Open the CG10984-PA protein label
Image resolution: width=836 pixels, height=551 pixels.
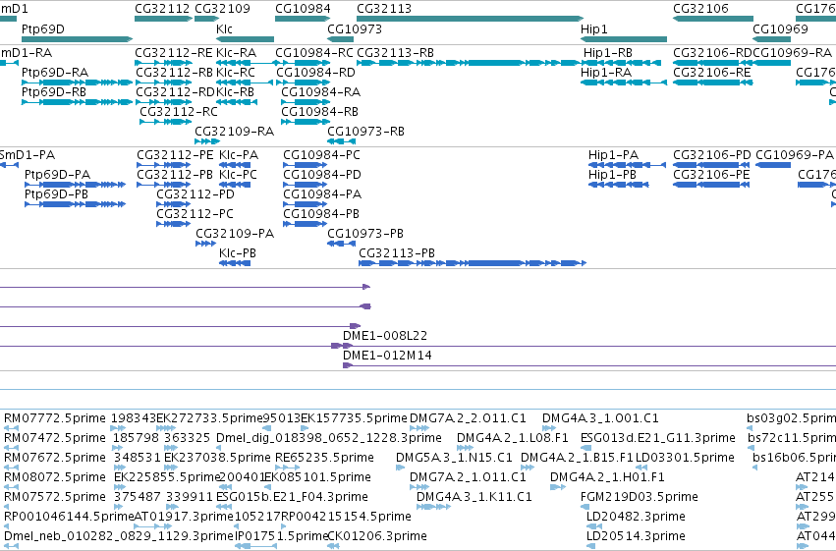tap(322, 193)
